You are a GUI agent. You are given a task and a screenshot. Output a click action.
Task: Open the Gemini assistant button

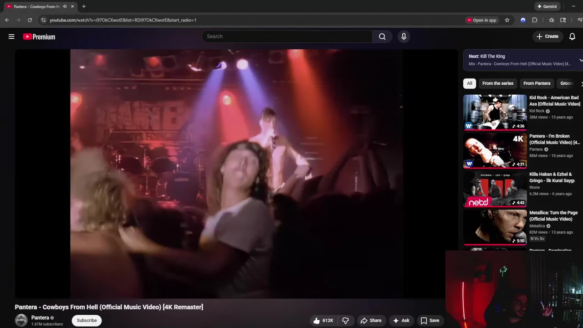(x=547, y=6)
